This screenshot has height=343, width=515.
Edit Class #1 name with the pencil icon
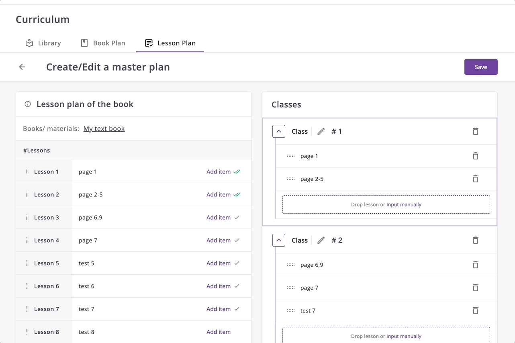click(x=321, y=131)
